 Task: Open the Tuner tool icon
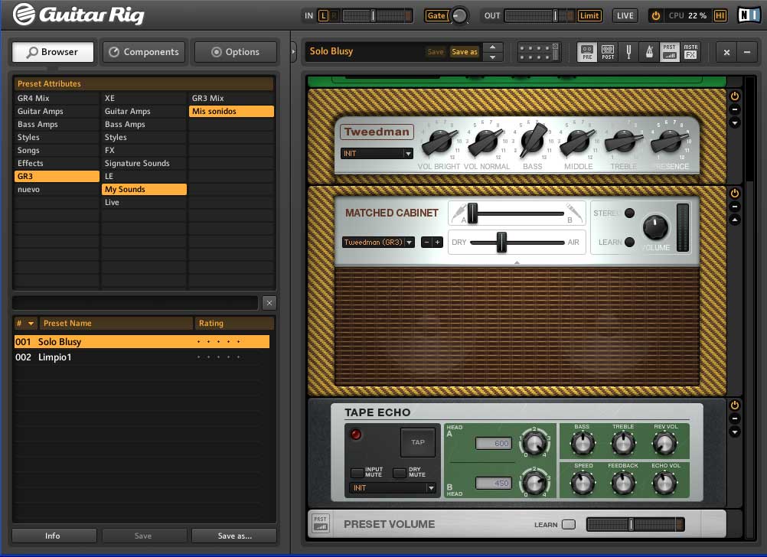[x=628, y=52]
